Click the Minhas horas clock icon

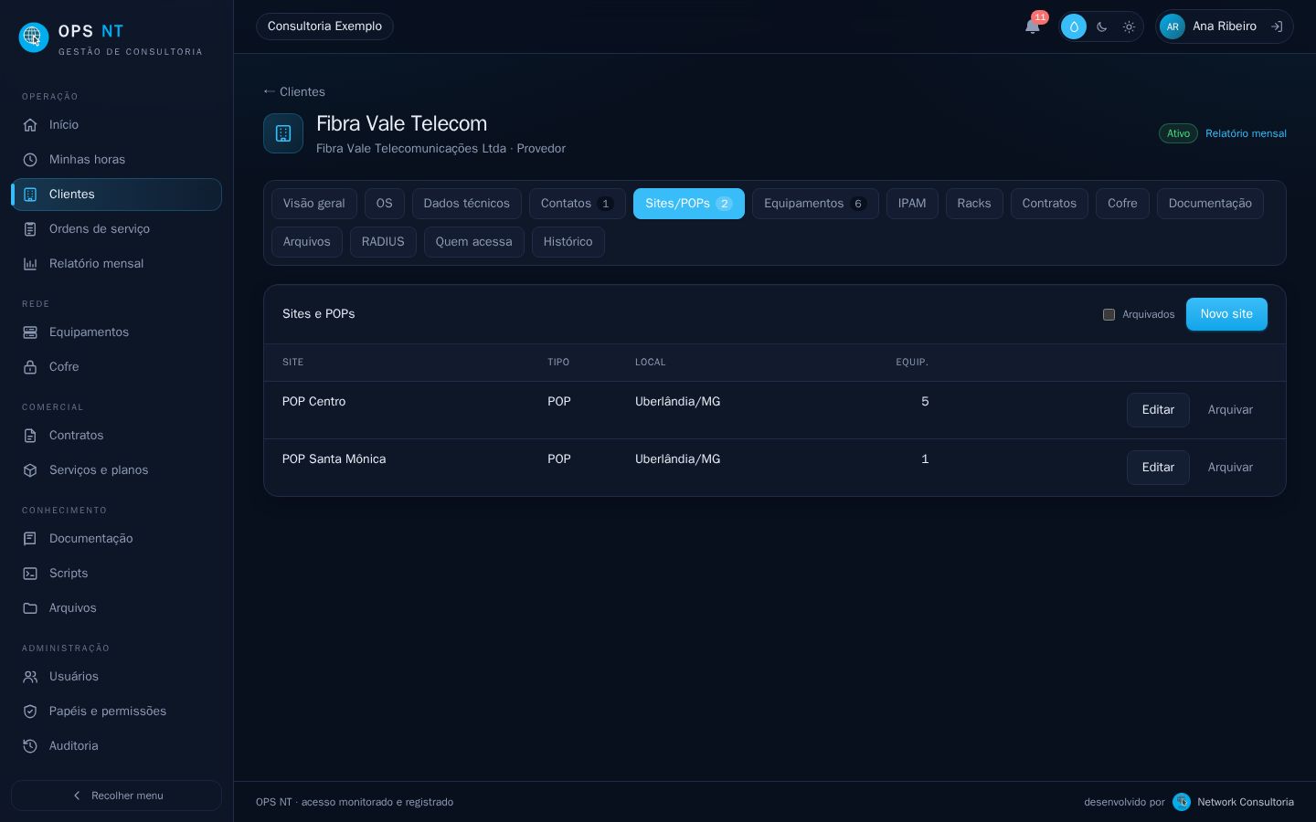pos(30,160)
